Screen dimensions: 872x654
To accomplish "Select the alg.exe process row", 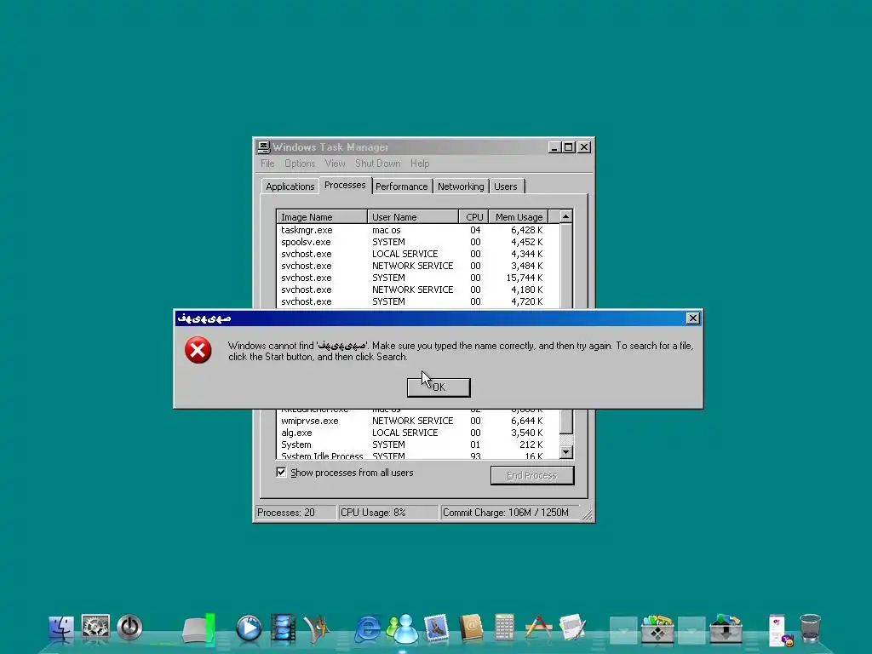I will (417, 433).
